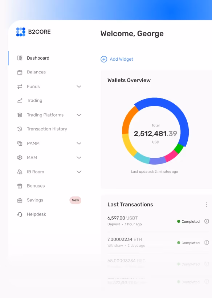Image resolution: width=212 pixels, height=298 pixels.
Task: Click the plus icon for Add Widget
Action: pos(104,59)
